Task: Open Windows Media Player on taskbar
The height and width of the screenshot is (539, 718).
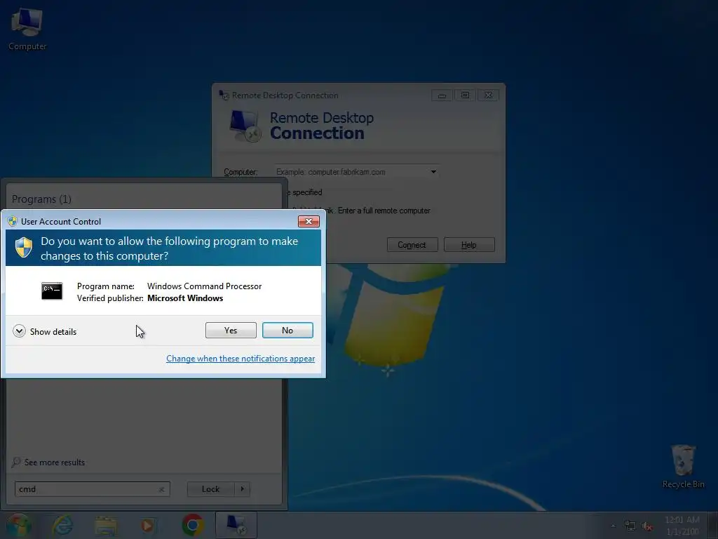Action: 147,526
